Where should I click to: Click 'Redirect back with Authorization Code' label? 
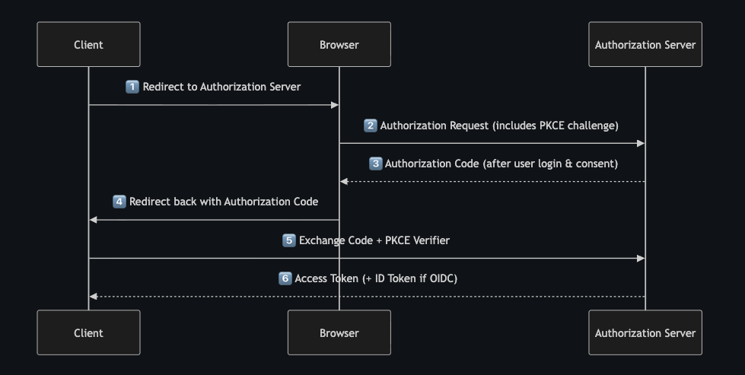point(224,202)
